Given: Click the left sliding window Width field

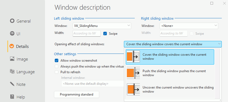Looking at the screenshot, I should tap(86, 33).
